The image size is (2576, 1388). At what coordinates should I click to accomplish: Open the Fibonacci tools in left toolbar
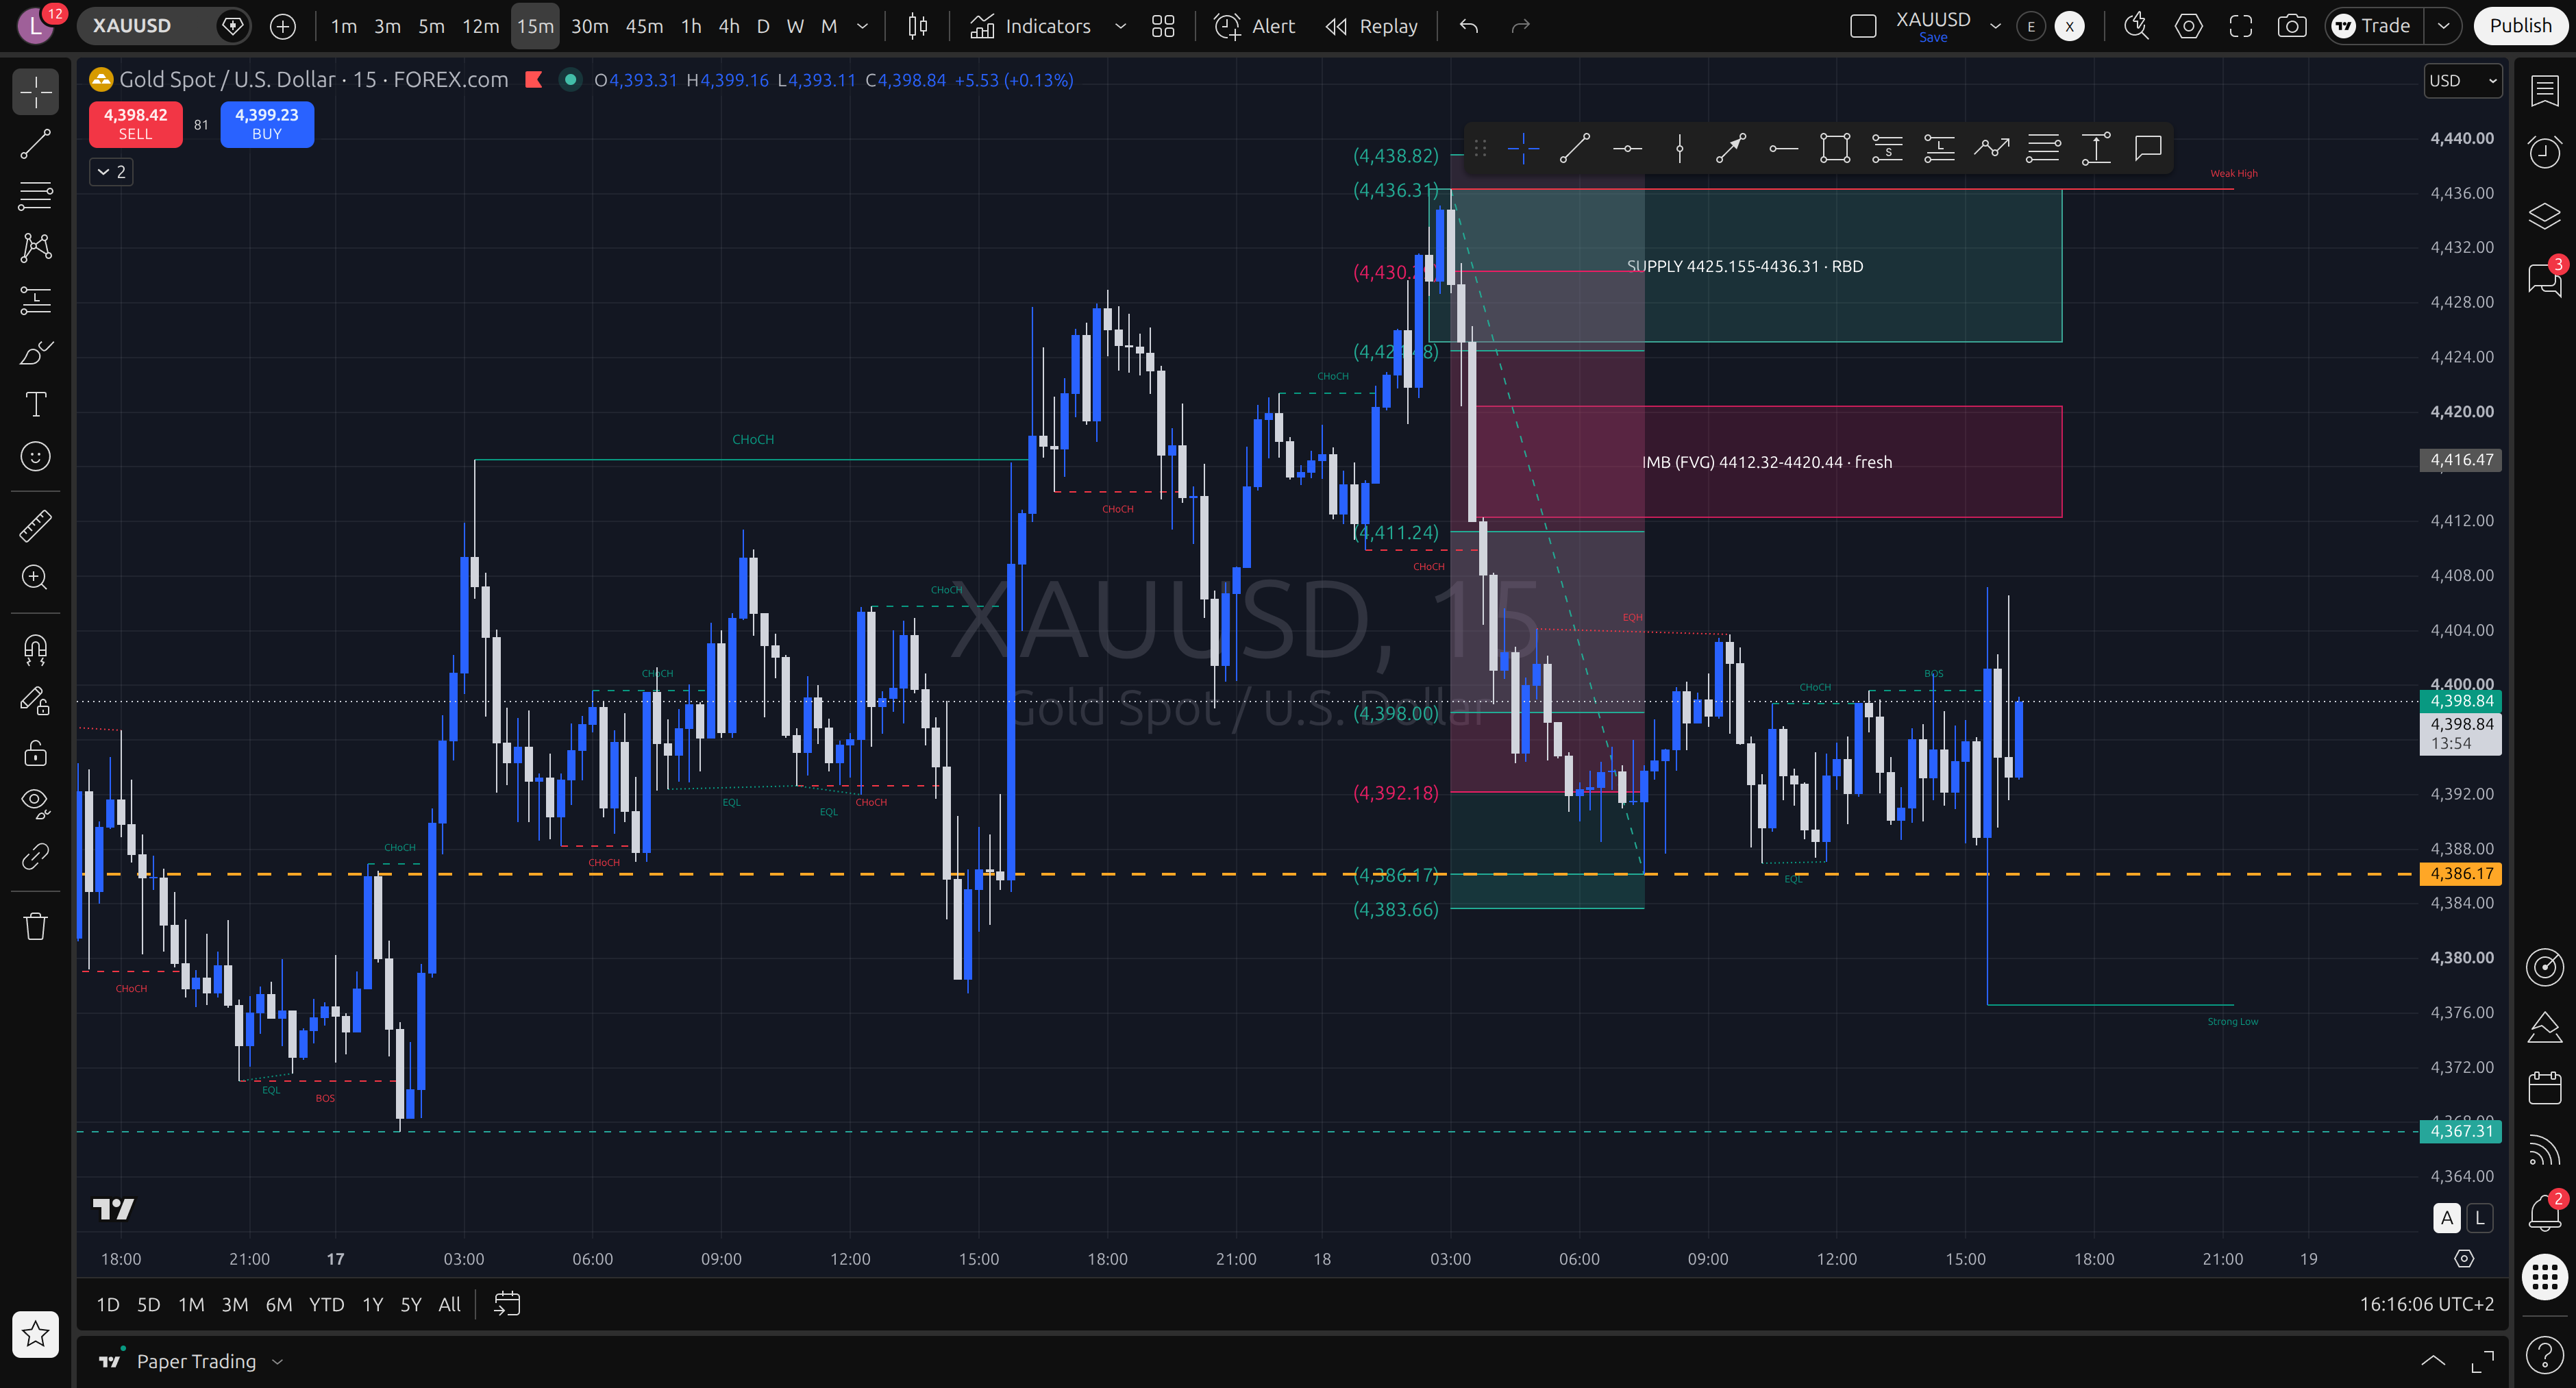36,196
